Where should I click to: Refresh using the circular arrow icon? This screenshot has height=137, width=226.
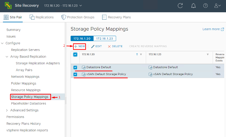[x=180, y=6]
